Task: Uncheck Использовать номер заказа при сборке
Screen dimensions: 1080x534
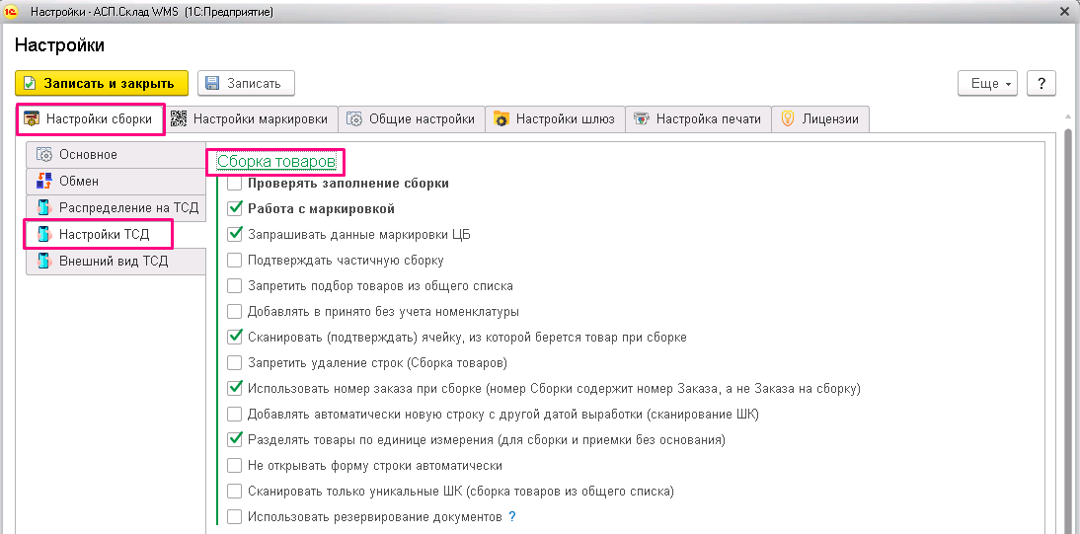Action: (x=235, y=389)
